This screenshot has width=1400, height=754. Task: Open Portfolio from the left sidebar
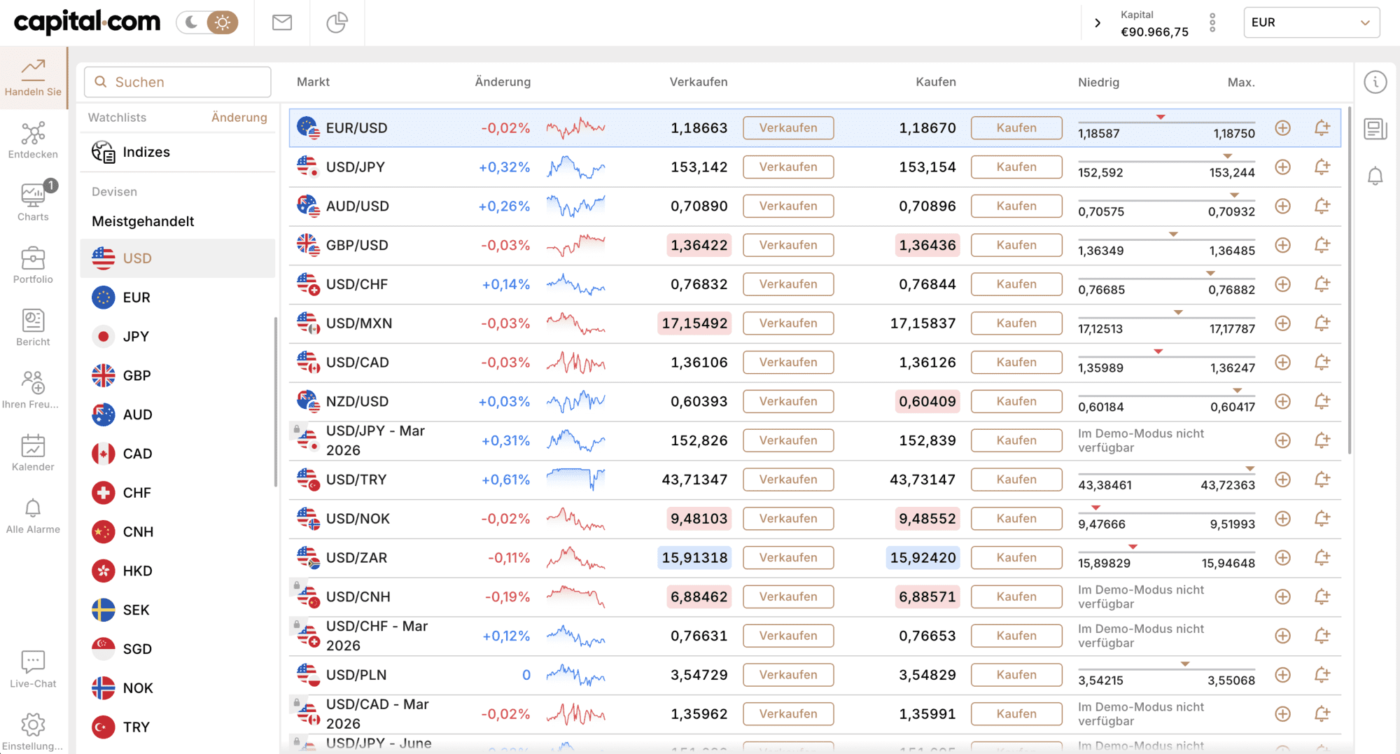point(33,264)
